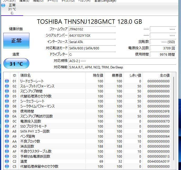Click the 正常 health status button
The image size is (181, 170).
coord(16,41)
